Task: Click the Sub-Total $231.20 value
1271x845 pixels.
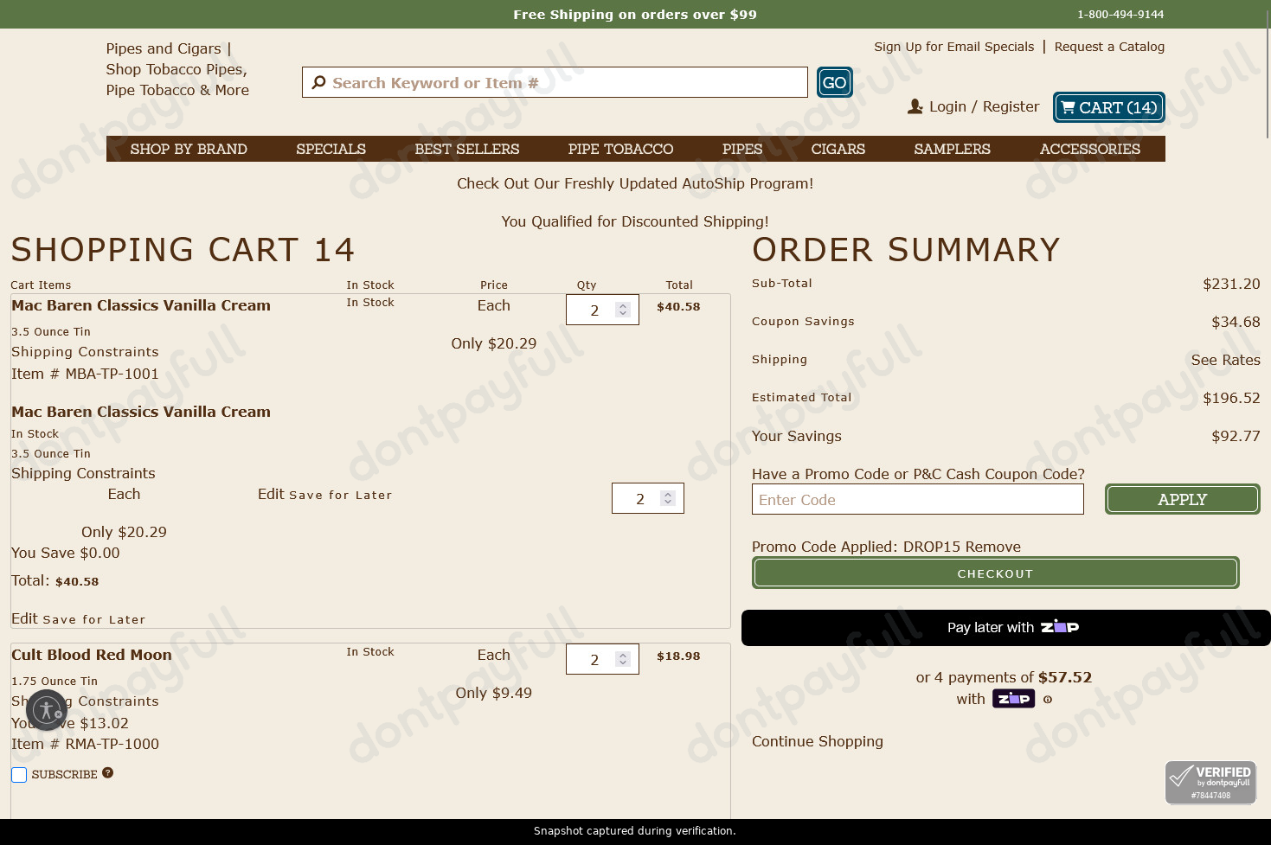Action: pyautogui.click(x=1232, y=284)
